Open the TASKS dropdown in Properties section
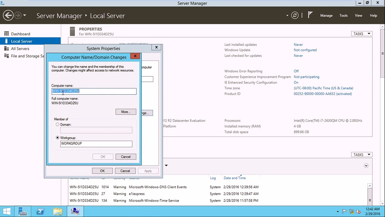This screenshot has width=385, height=217. (362, 34)
